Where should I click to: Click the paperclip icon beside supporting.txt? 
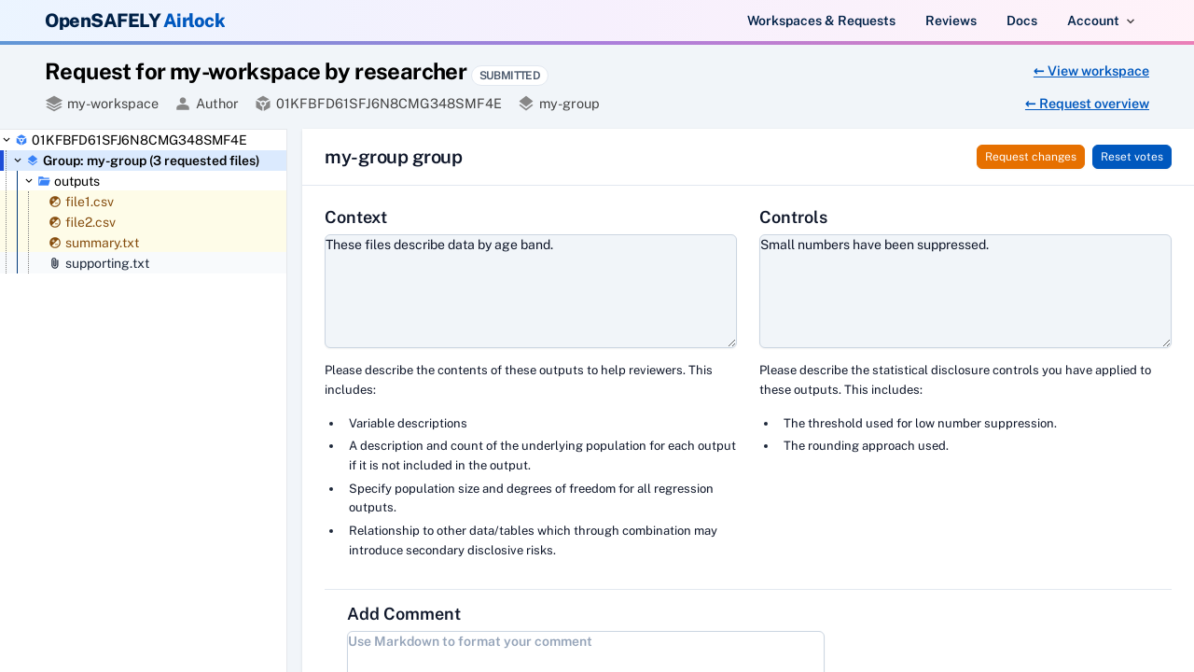click(x=53, y=263)
